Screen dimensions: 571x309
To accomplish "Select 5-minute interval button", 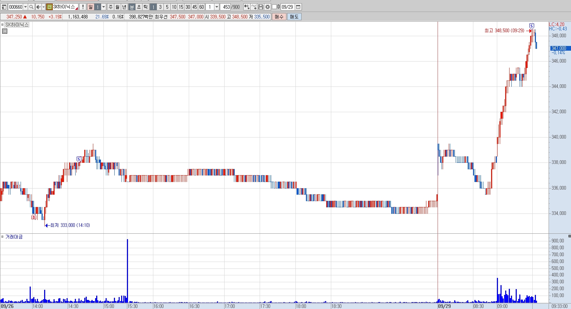I will click(167, 7).
